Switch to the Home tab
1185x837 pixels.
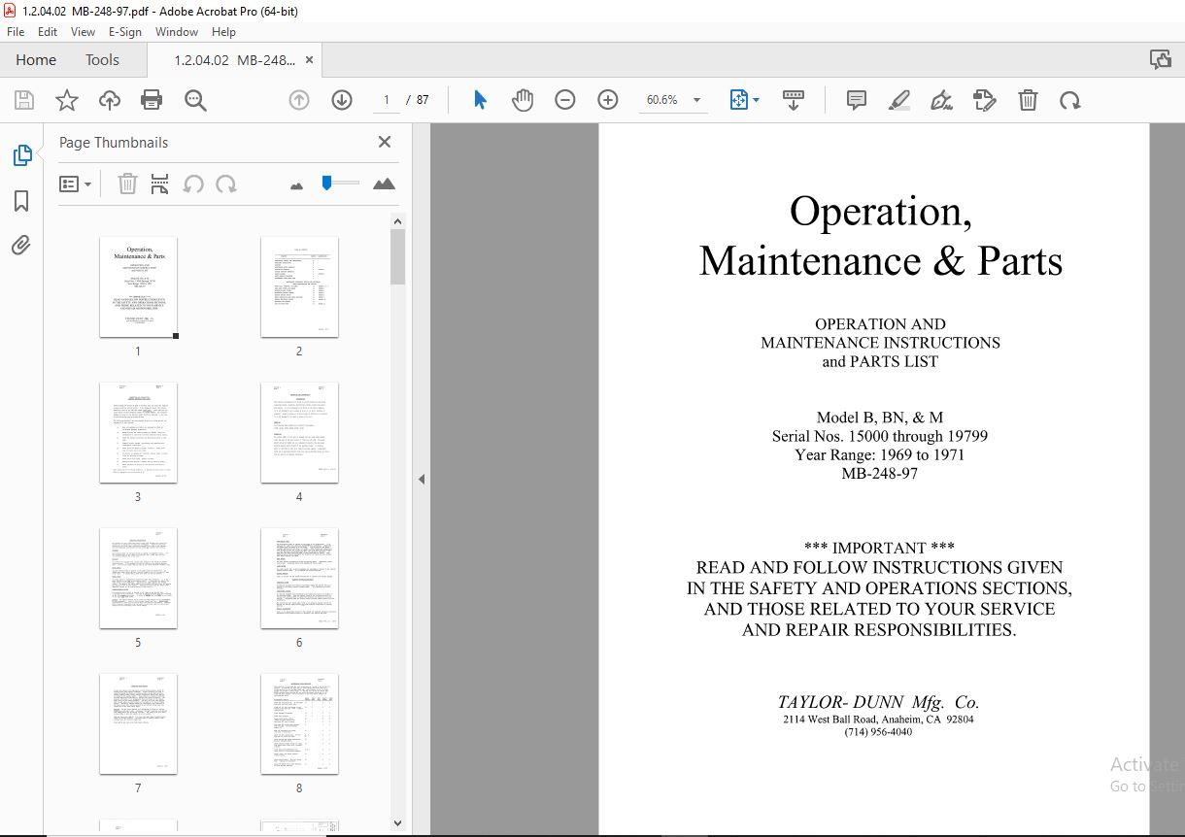coord(35,59)
